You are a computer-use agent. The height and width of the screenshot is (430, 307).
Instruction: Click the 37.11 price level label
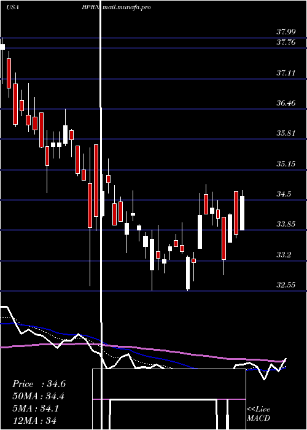286,72
